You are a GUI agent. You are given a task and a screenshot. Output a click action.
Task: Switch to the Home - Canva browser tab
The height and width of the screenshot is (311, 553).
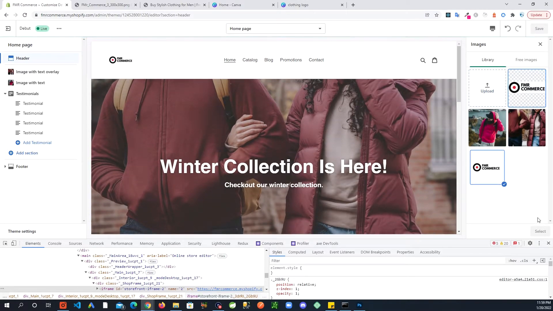244,5
